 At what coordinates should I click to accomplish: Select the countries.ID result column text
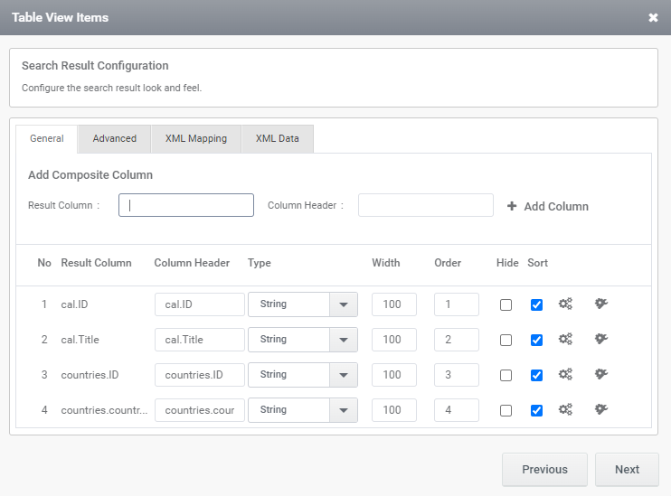tap(90, 375)
